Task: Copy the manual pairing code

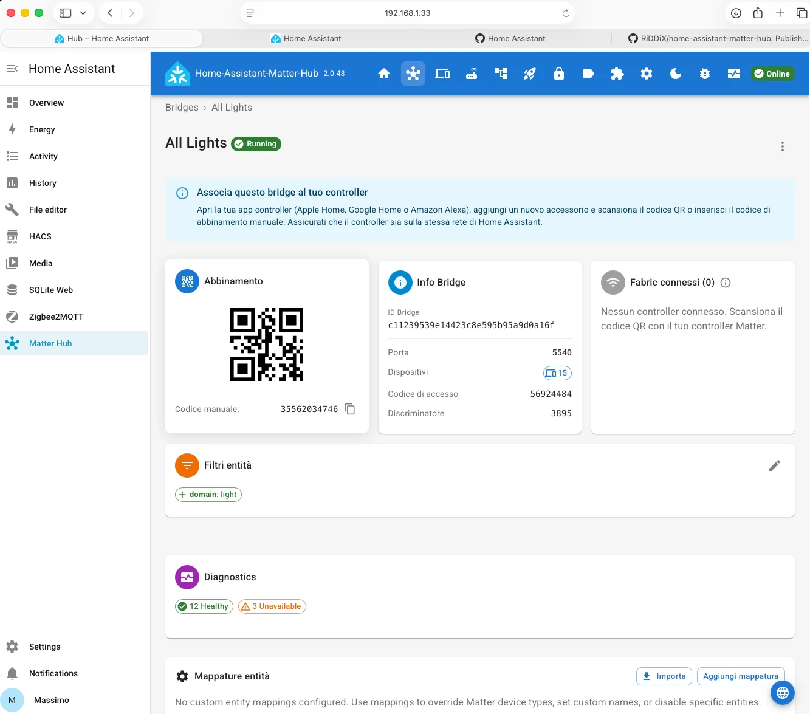Action: click(x=350, y=409)
